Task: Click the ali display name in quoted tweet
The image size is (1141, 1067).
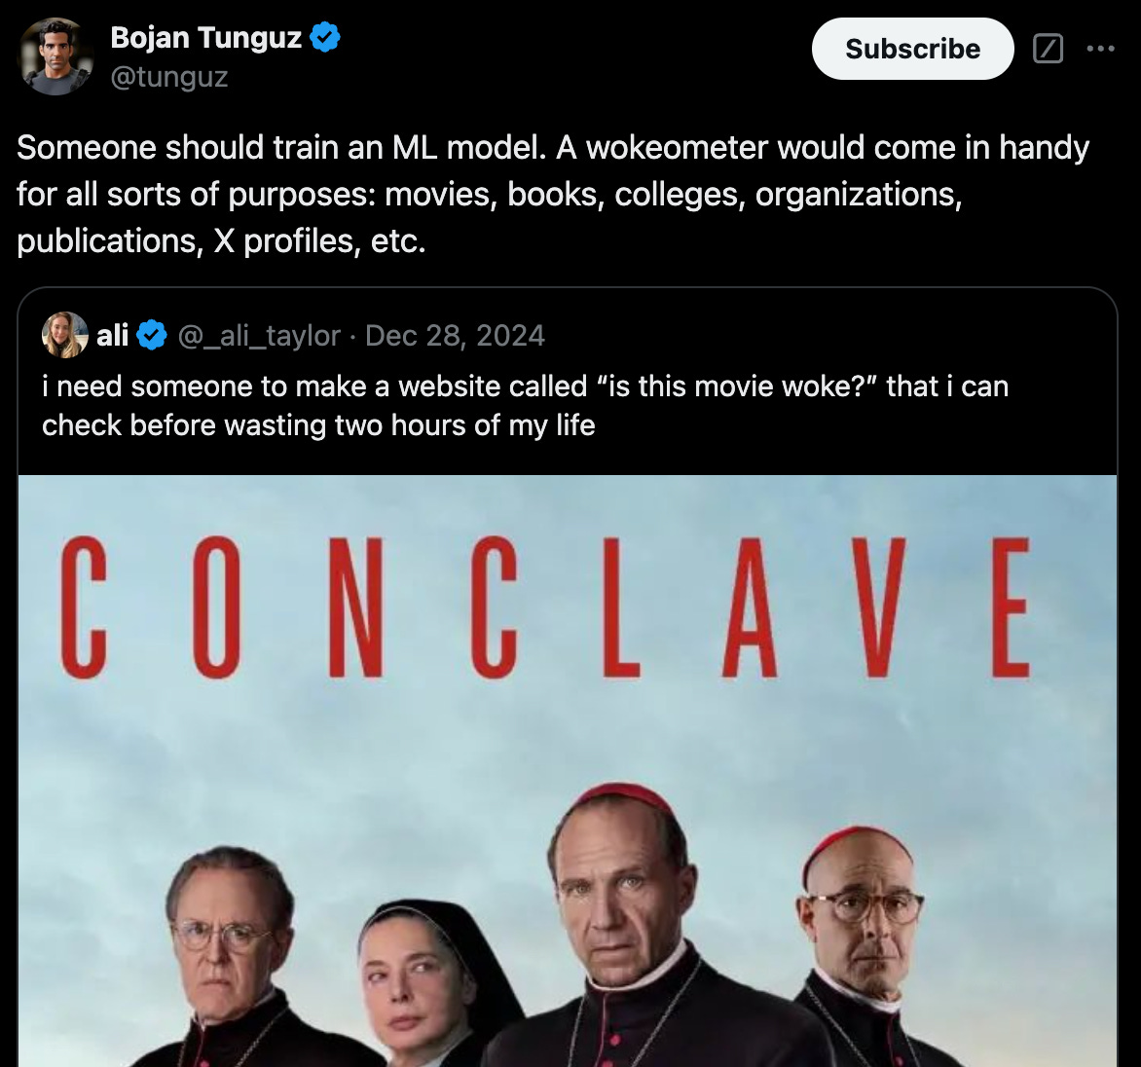Action: click(112, 336)
